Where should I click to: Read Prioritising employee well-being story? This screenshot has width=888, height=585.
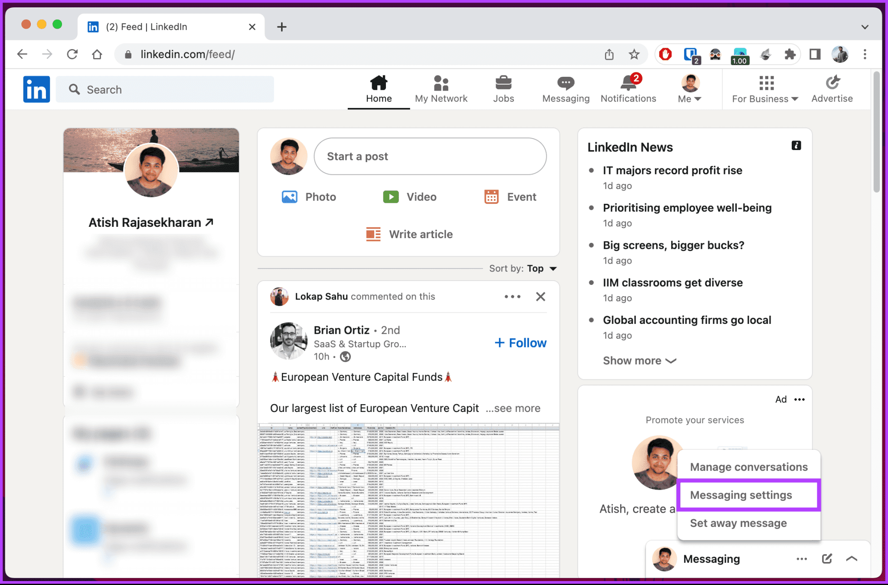pos(687,207)
